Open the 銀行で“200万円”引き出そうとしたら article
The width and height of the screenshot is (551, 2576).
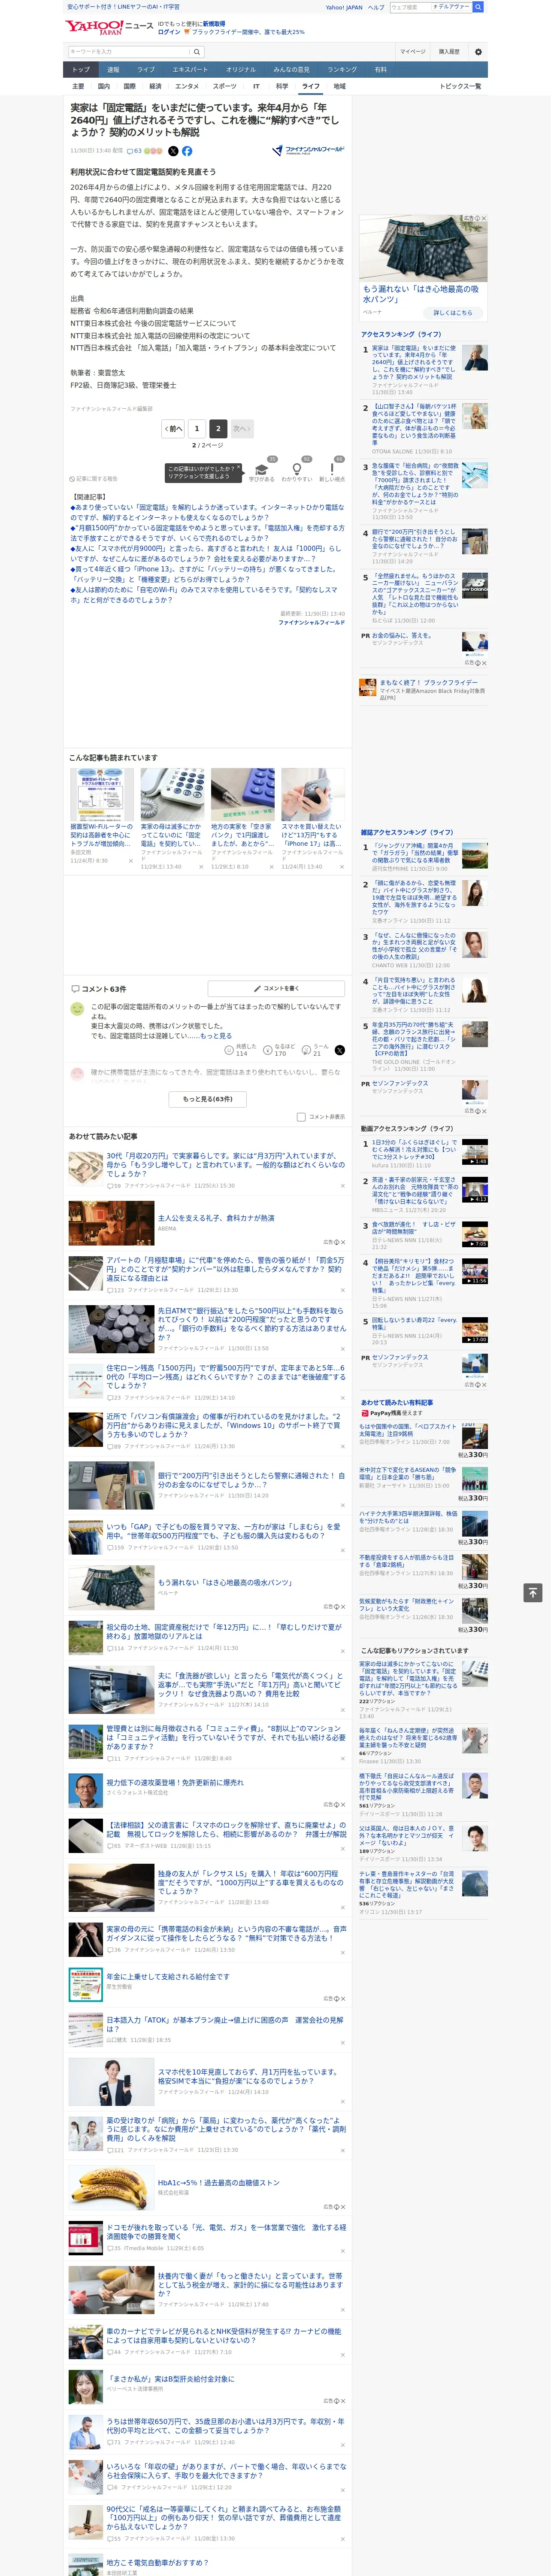(x=251, y=1480)
